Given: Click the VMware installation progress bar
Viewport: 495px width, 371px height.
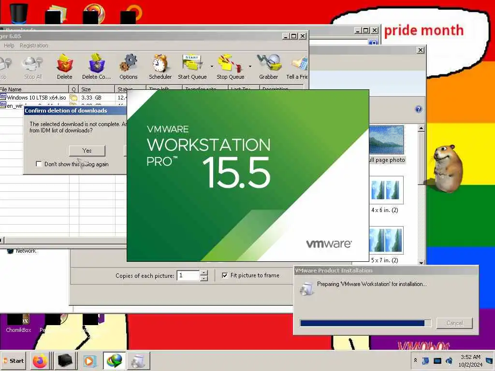Looking at the screenshot, I should pos(365,323).
